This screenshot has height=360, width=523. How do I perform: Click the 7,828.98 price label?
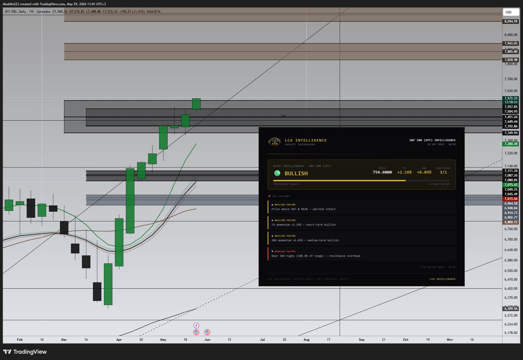510,60
